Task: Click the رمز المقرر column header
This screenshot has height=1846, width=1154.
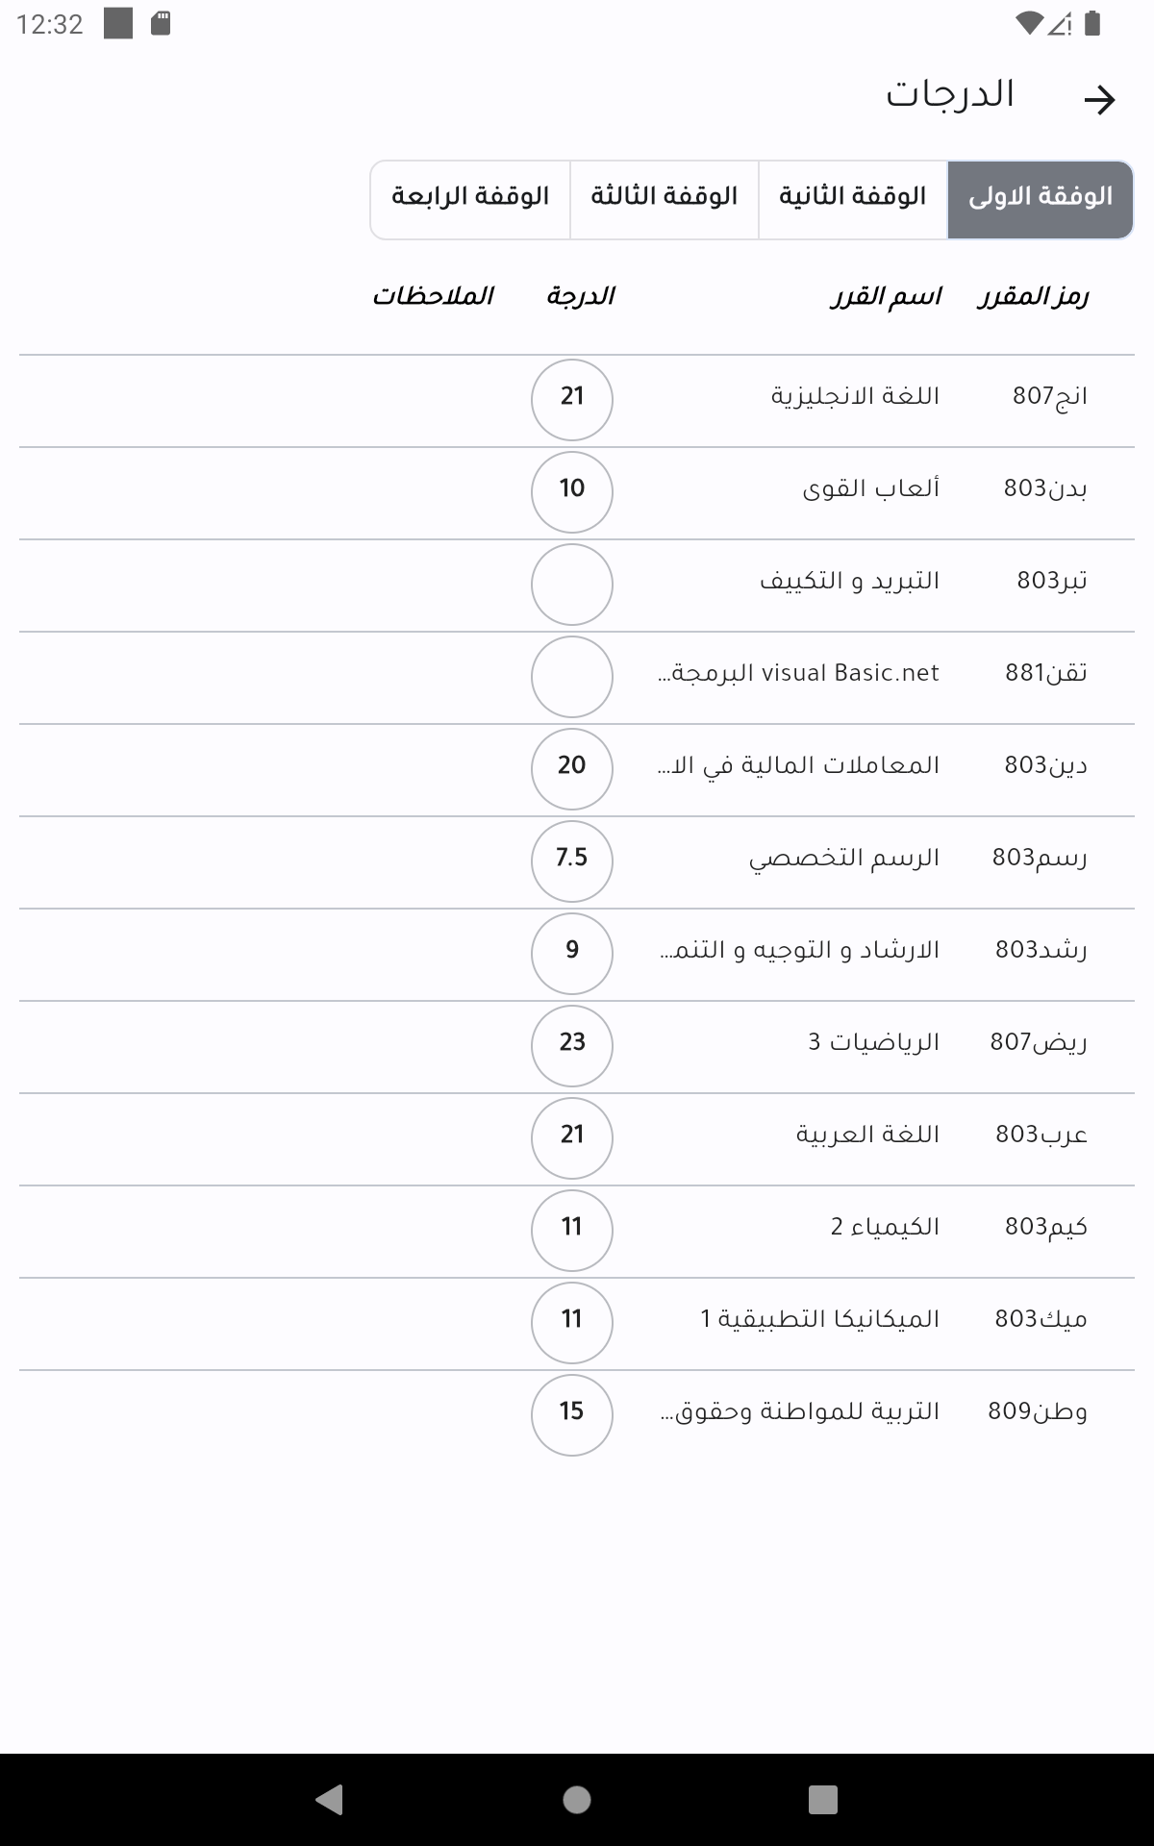Action: 1033,296
